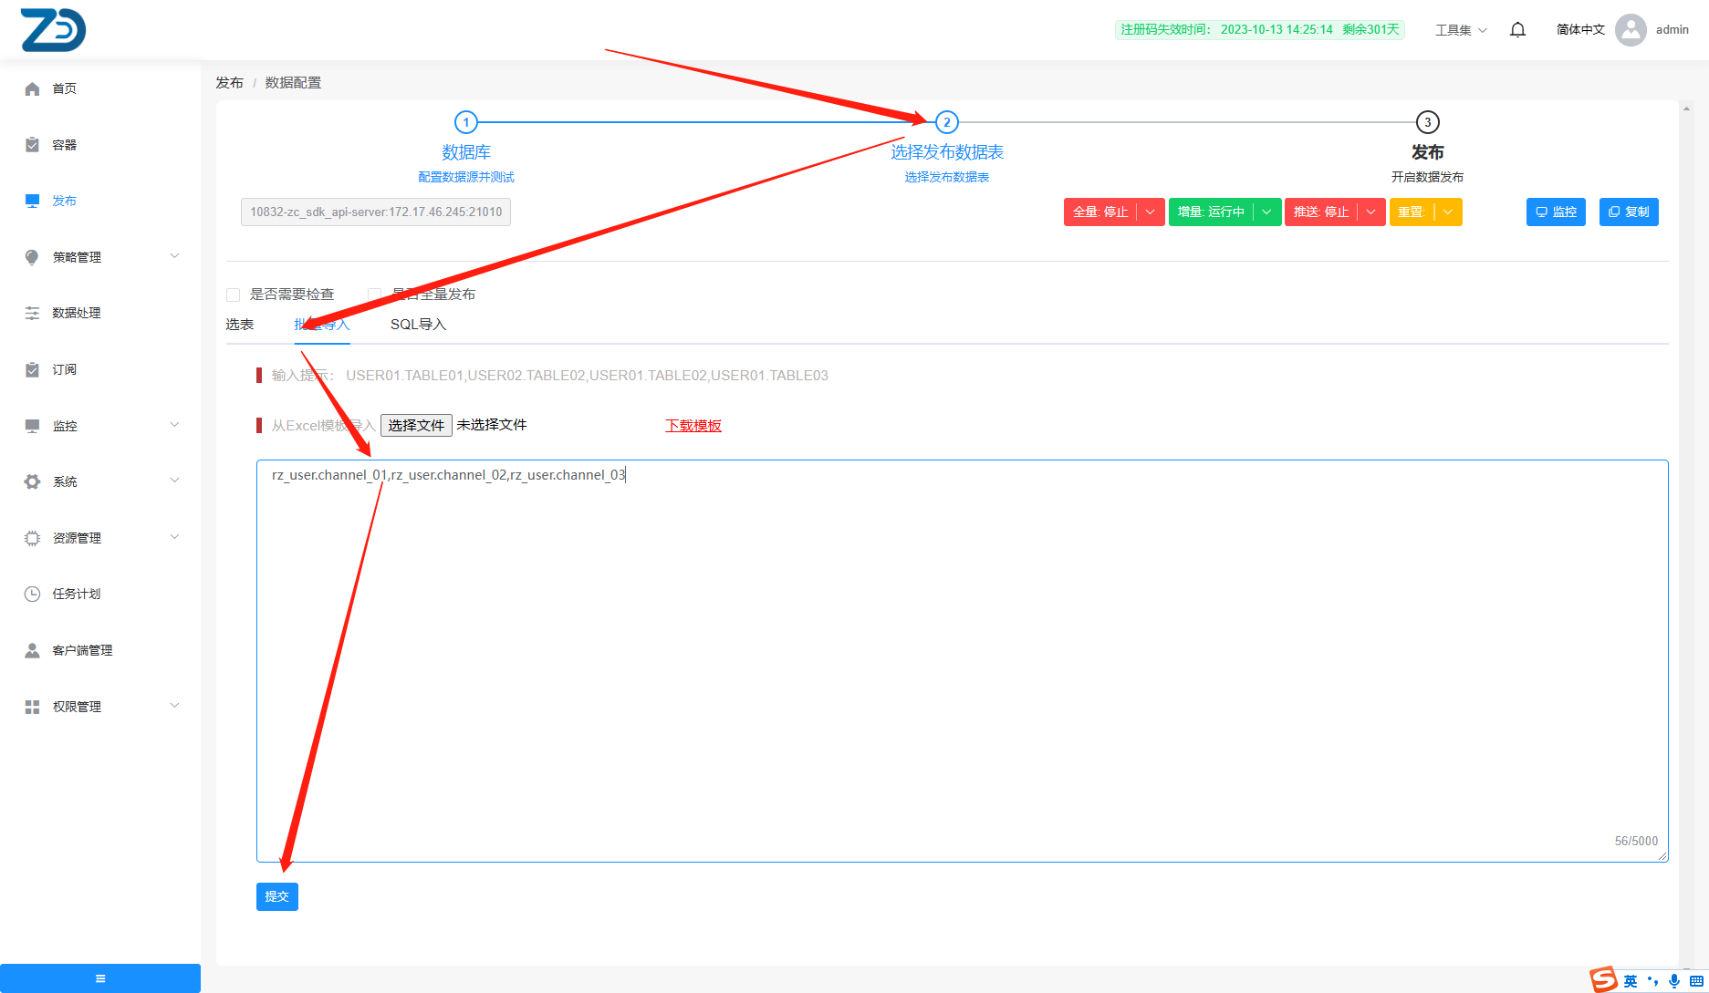Click the admin user avatar
Viewport: 1709px width, 993px height.
pyautogui.click(x=1631, y=30)
